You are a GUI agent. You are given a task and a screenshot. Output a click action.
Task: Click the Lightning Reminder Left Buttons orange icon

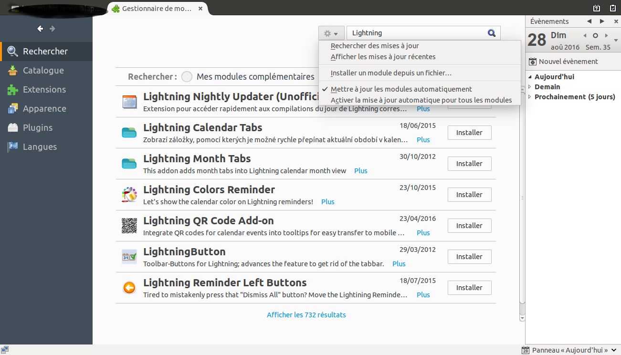click(x=129, y=288)
